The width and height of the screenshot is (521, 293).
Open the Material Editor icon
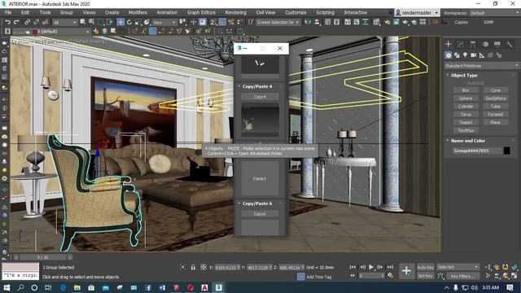click(376, 22)
